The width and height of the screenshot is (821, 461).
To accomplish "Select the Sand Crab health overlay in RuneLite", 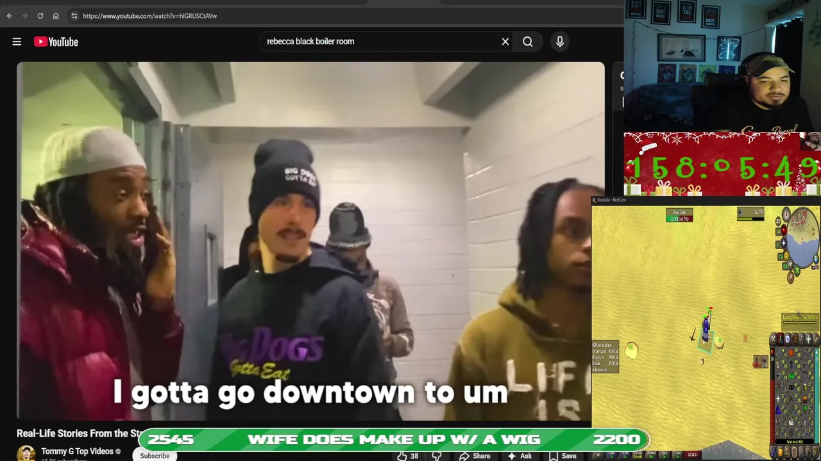I will (x=679, y=216).
